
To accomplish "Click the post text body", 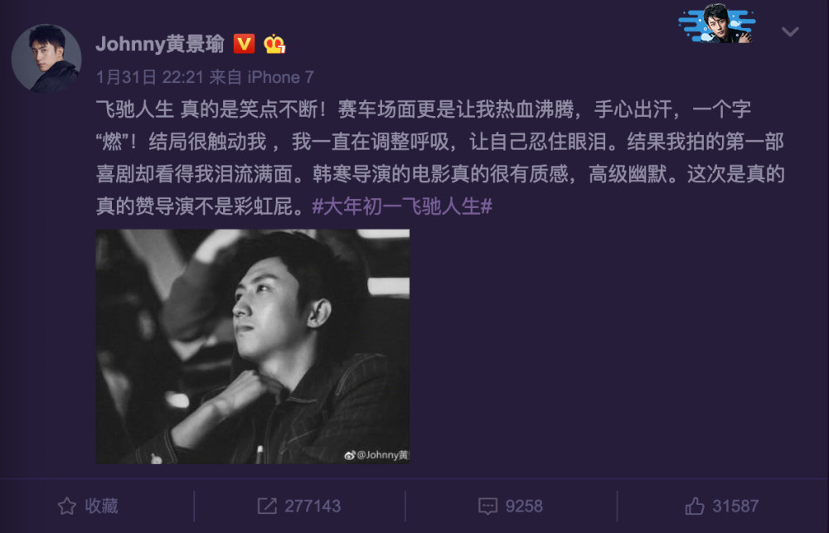I will [440, 158].
